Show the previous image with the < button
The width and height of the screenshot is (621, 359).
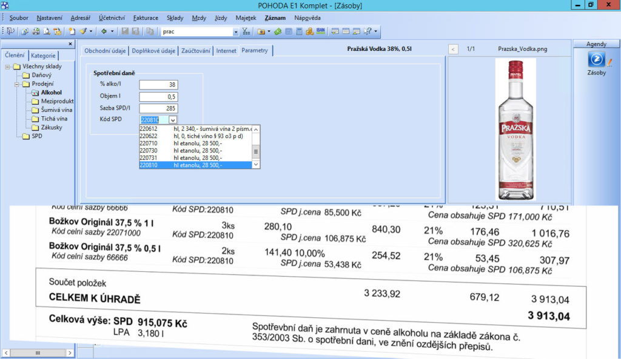(x=453, y=49)
